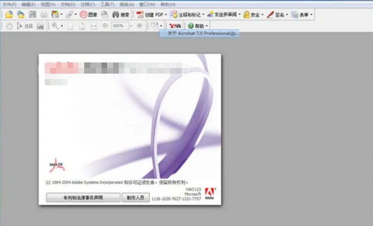The image size is (373, 226).
Task: Expand the 表单 dropdown arrow
Action: [311, 15]
